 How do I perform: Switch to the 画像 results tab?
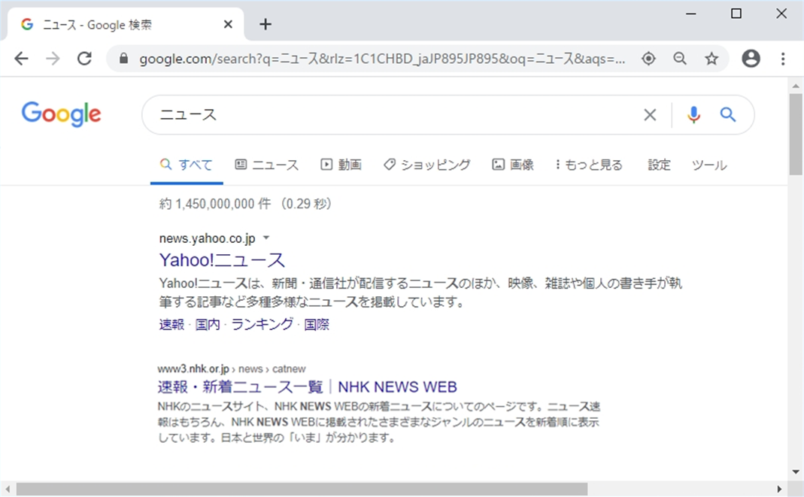click(513, 165)
